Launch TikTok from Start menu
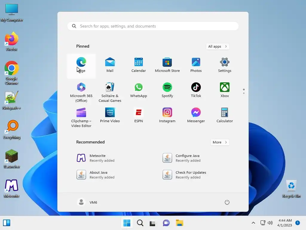This screenshot has height=230, width=306. point(196,91)
